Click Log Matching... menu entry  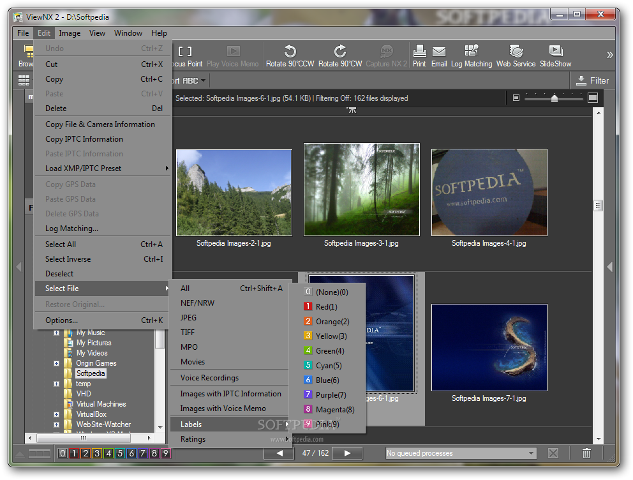[103, 229]
